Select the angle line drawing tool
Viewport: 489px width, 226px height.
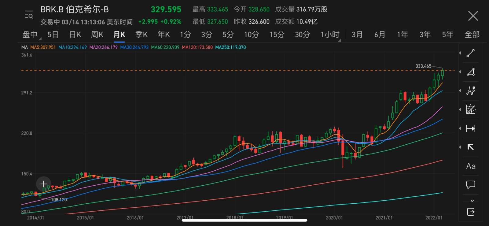[471, 72]
